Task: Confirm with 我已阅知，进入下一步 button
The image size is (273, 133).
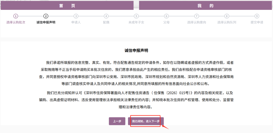Action: pyautogui.click(x=146, y=121)
